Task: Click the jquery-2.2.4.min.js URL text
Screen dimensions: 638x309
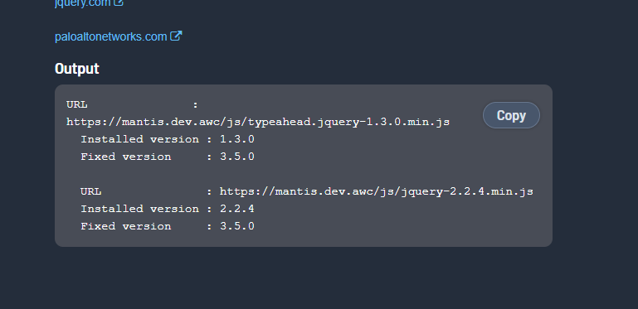Action: (x=377, y=191)
